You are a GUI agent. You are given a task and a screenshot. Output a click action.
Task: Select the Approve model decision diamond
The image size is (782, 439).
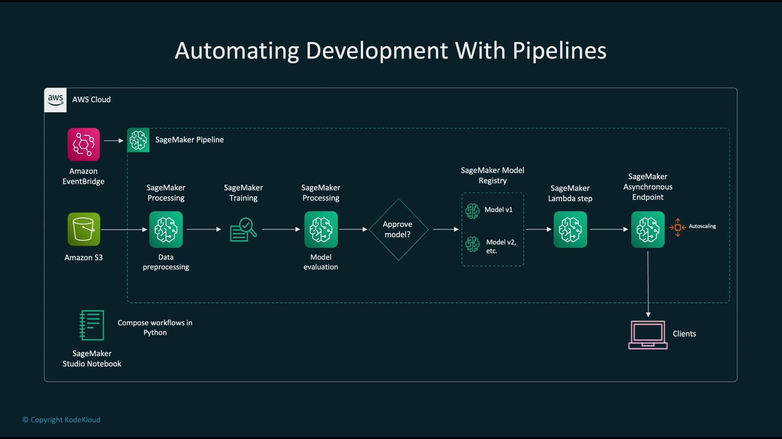(x=398, y=230)
